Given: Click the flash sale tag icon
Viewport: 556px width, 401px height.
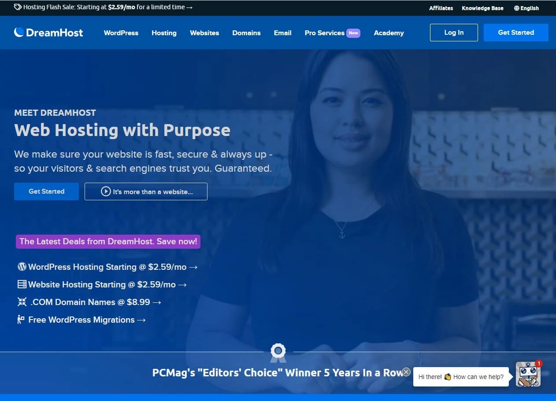Looking at the screenshot, I should pyautogui.click(x=18, y=7).
